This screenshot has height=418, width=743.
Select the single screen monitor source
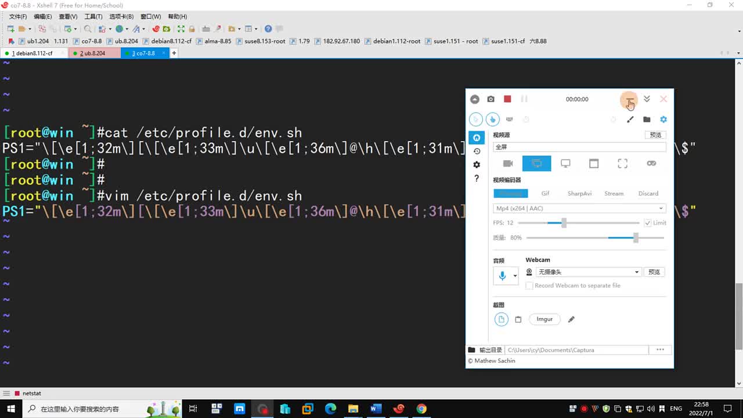[565, 164]
